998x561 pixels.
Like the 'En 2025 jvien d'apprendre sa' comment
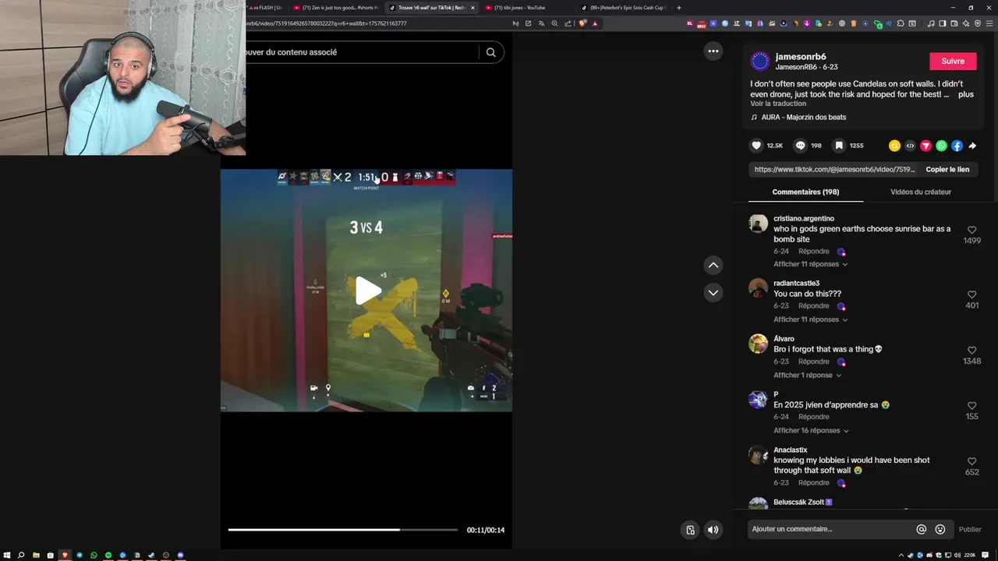point(971,406)
